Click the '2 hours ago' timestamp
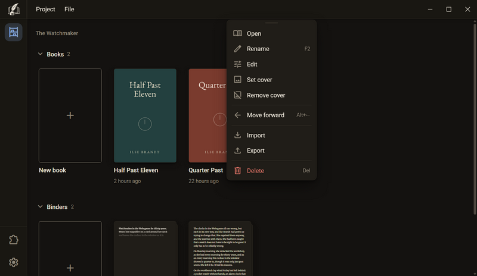The height and width of the screenshot is (276, 477). click(127, 181)
